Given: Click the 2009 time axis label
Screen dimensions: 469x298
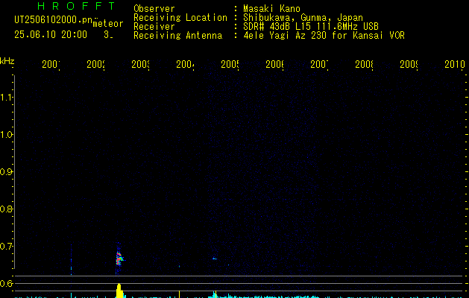Looking at the screenshot, I should click(409, 64).
